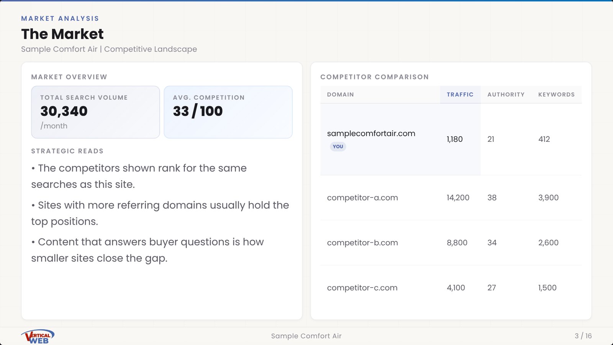Click the Sample Comfort Air | Competitive Landscape subtitle
The image size is (613, 345).
[x=109, y=49]
